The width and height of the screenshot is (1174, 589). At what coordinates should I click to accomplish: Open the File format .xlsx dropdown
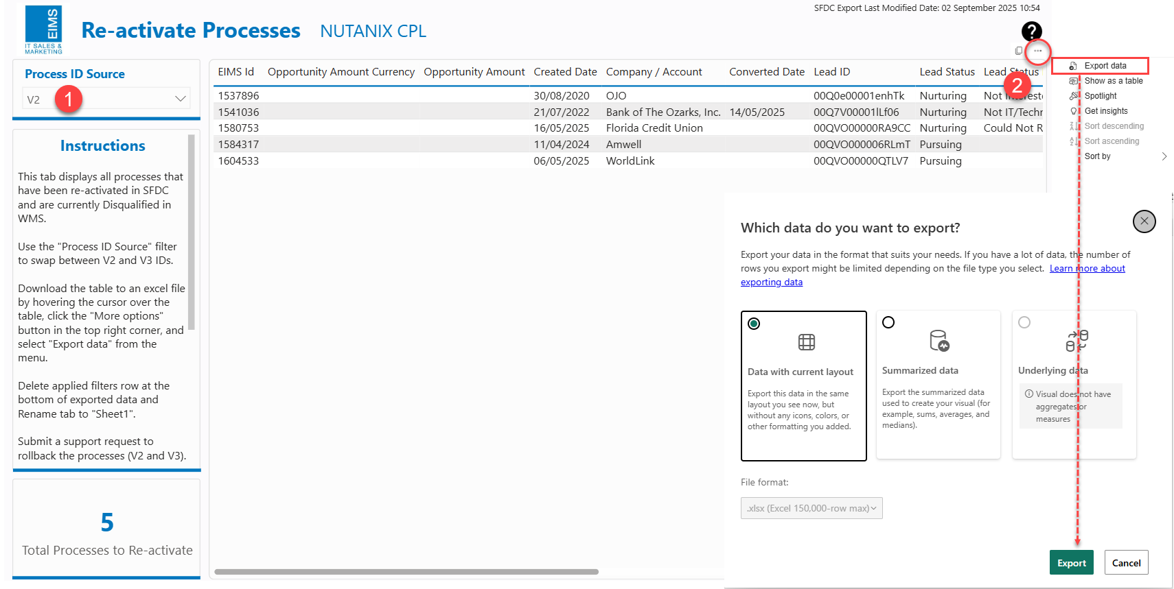tap(812, 508)
